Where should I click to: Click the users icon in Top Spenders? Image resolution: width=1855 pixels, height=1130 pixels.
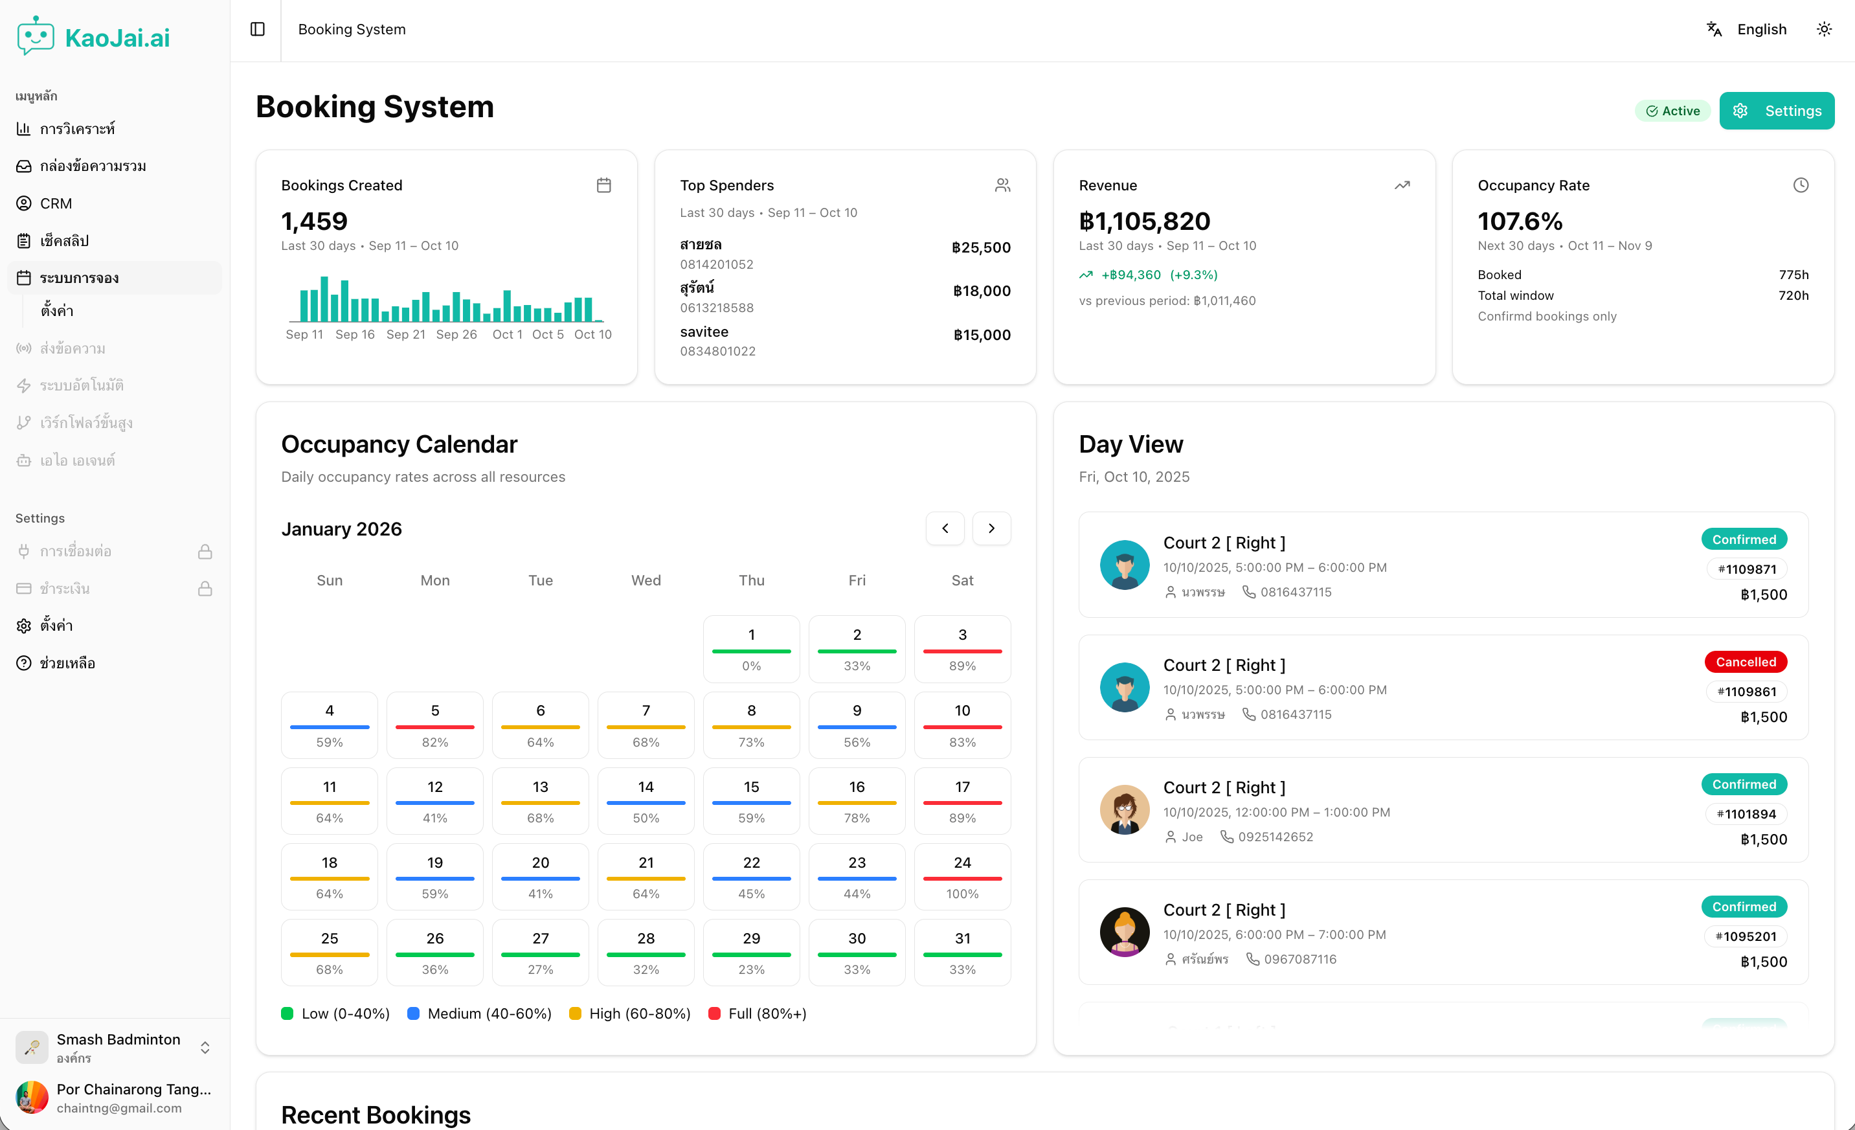1002,185
